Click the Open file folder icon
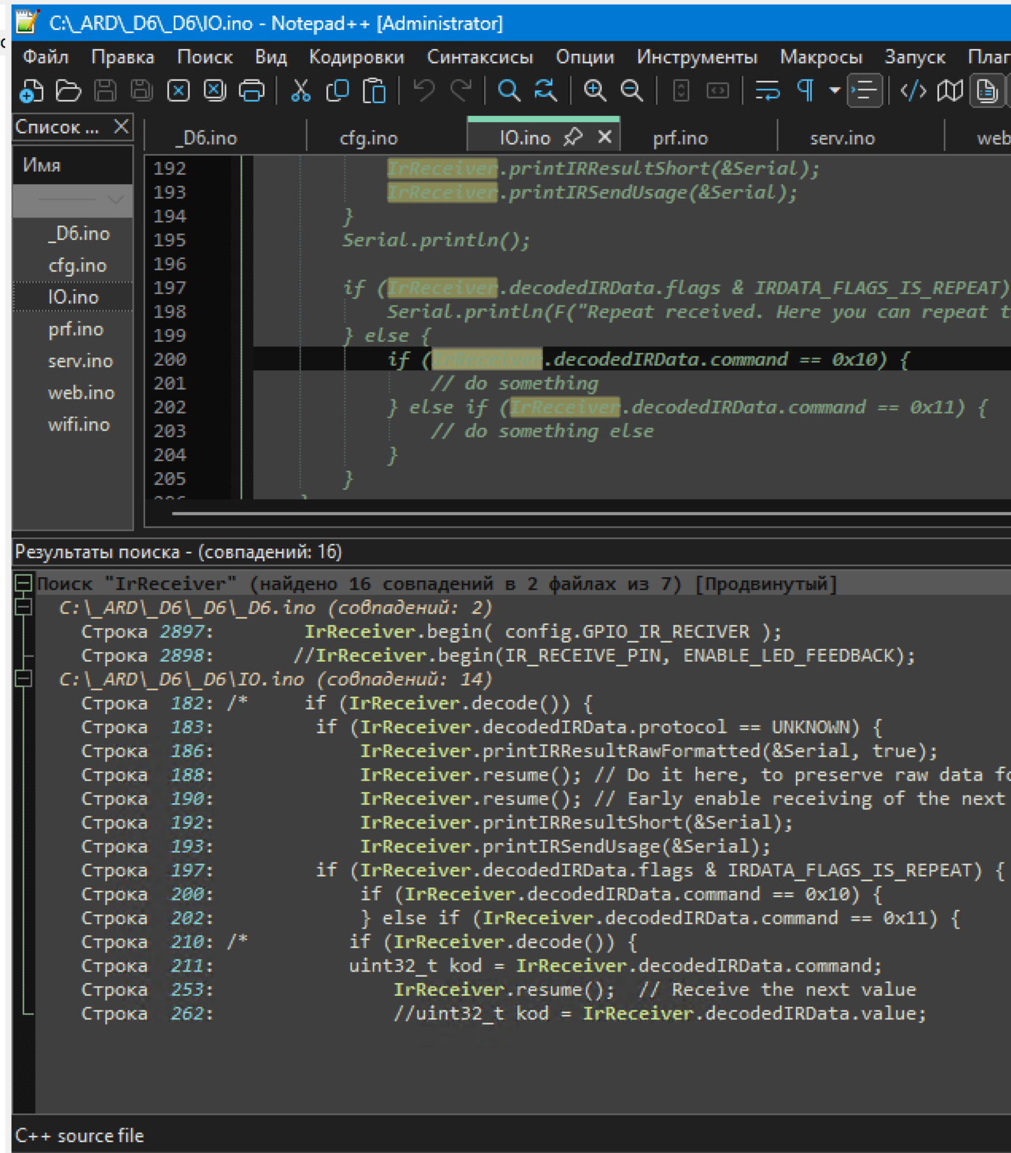 pyautogui.click(x=68, y=91)
